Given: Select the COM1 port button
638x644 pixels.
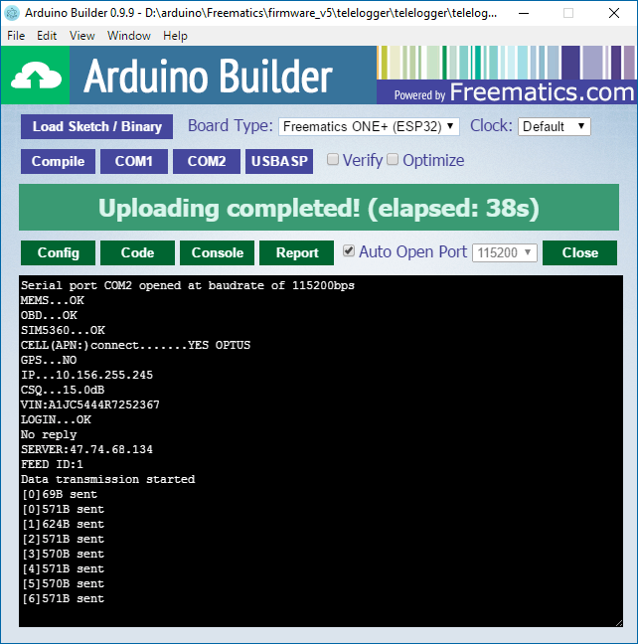Looking at the screenshot, I should [134, 161].
